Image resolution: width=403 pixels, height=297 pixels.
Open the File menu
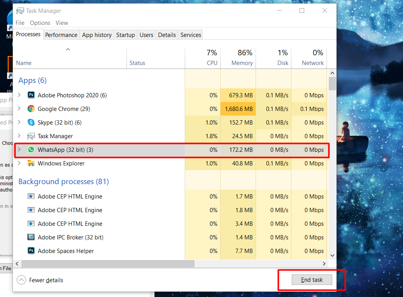pyautogui.click(x=20, y=23)
